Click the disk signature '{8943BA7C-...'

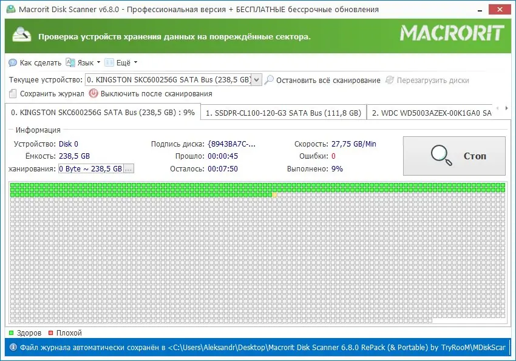click(x=231, y=144)
